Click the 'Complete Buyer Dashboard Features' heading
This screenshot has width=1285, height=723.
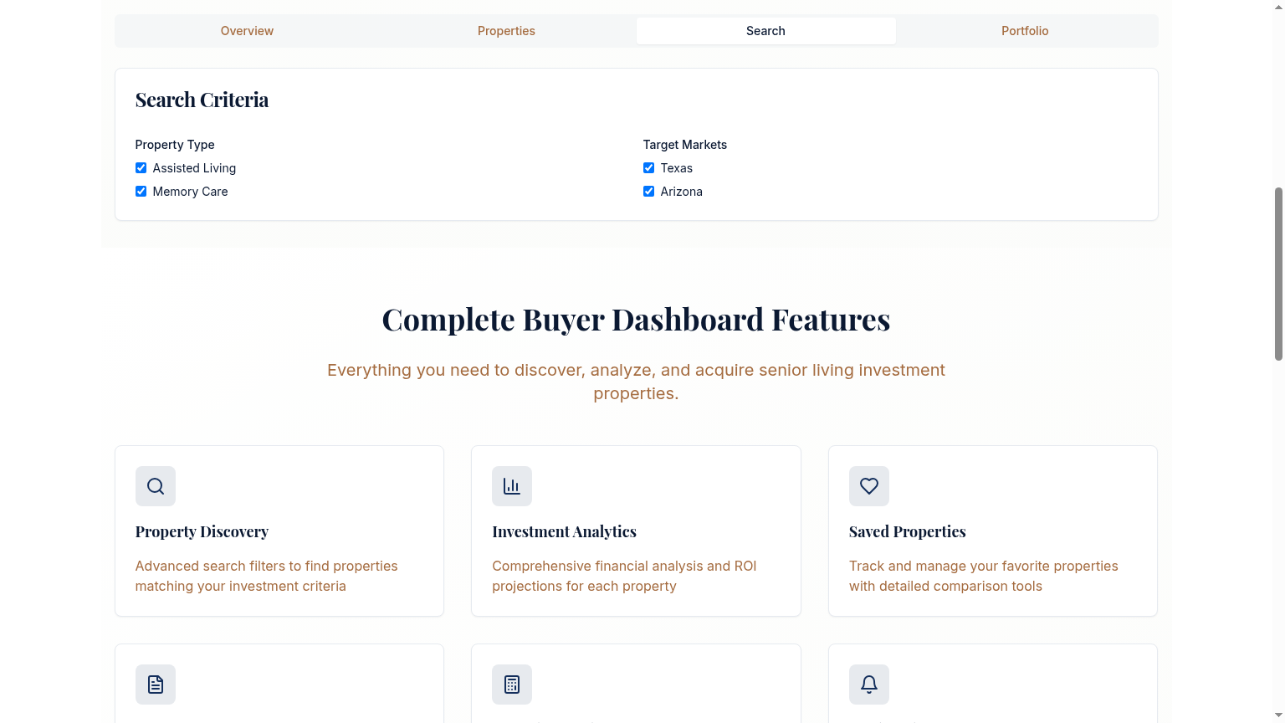click(636, 320)
